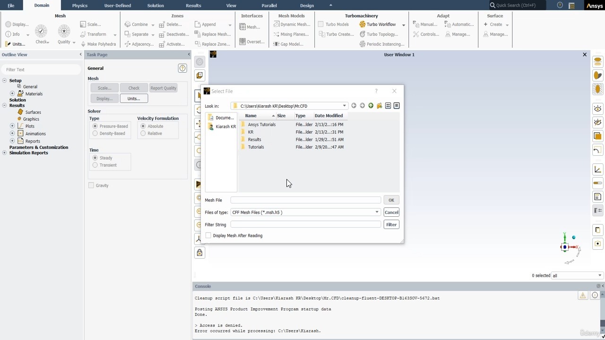Image resolution: width=605 pixels, height=340 pixels.
Task: Select Steady time option
Action: pos(95,158)
